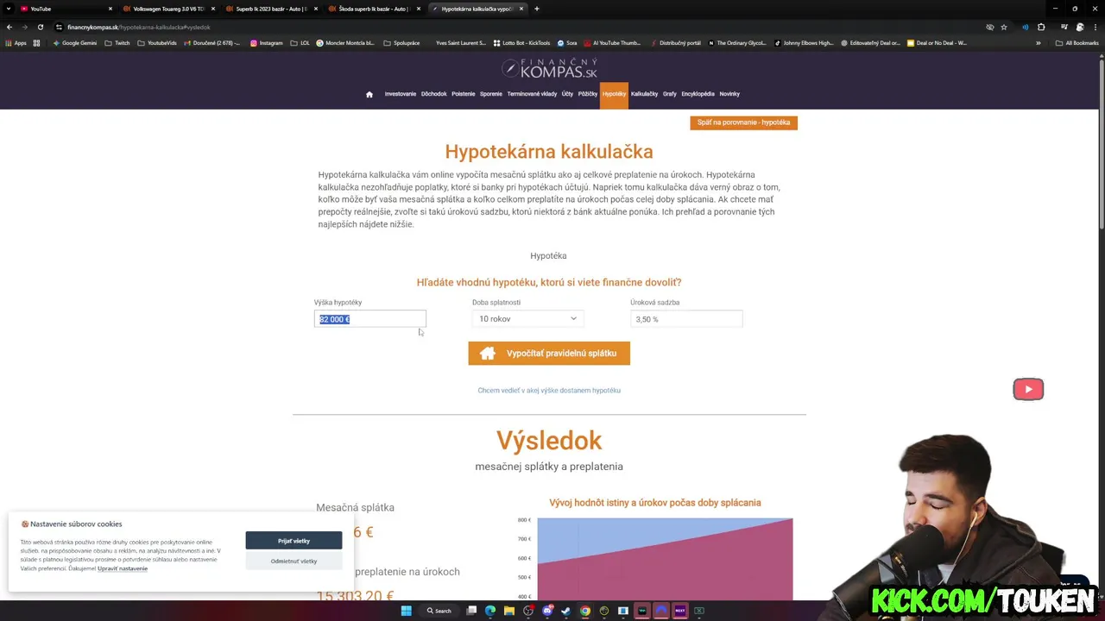Reject cookies with Odmietnuť všetky

294,561
